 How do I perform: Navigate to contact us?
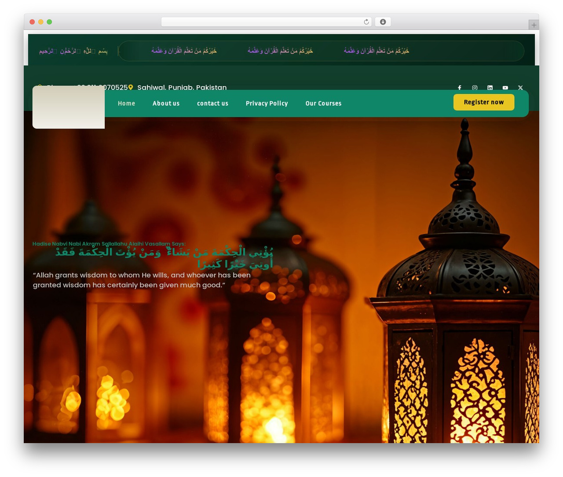213,103
